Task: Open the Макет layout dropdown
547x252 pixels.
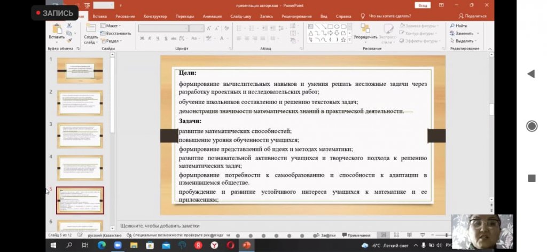Action: (x=110, y=26)
